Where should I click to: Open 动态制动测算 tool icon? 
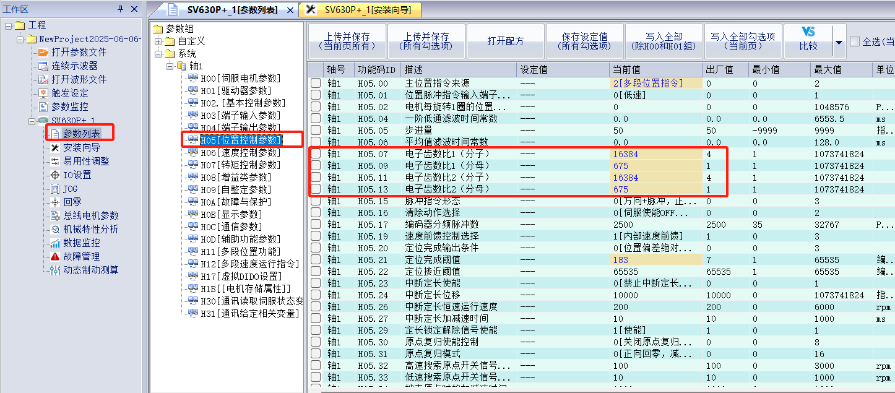tap(56, 270)
